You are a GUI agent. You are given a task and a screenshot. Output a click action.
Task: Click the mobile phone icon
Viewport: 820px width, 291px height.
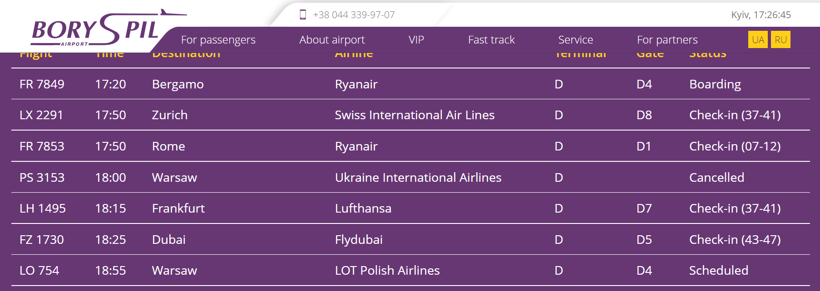pos(303,15)
